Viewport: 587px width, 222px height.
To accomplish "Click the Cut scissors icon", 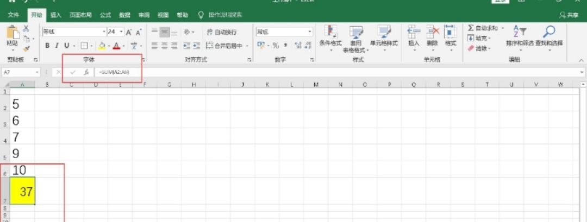I will [x=26, y=28].
